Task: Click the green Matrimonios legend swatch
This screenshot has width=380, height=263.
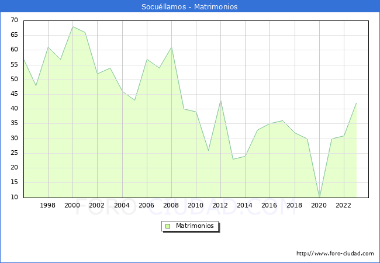Action: tap(168, 226)
